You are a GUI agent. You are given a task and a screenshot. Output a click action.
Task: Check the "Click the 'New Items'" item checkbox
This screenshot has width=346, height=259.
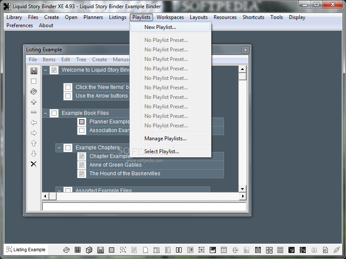(68, 87)
